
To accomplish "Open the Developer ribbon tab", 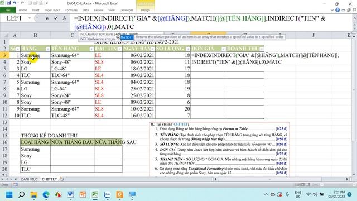I will [x=127, y=10].
